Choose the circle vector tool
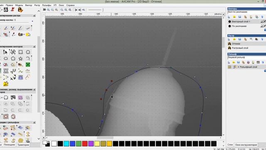Viewport: 266px width, 150px height. coord(28,52)
